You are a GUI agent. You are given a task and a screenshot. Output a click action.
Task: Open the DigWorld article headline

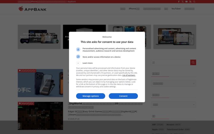105,105
